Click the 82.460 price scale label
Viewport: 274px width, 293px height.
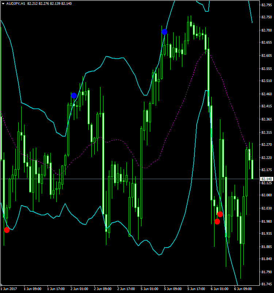pyautogui.click(x=267, y=94)
